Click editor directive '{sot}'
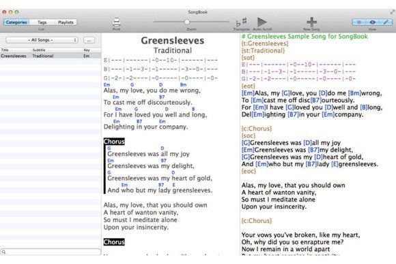396x264 pixels. (x=248, y=58)
